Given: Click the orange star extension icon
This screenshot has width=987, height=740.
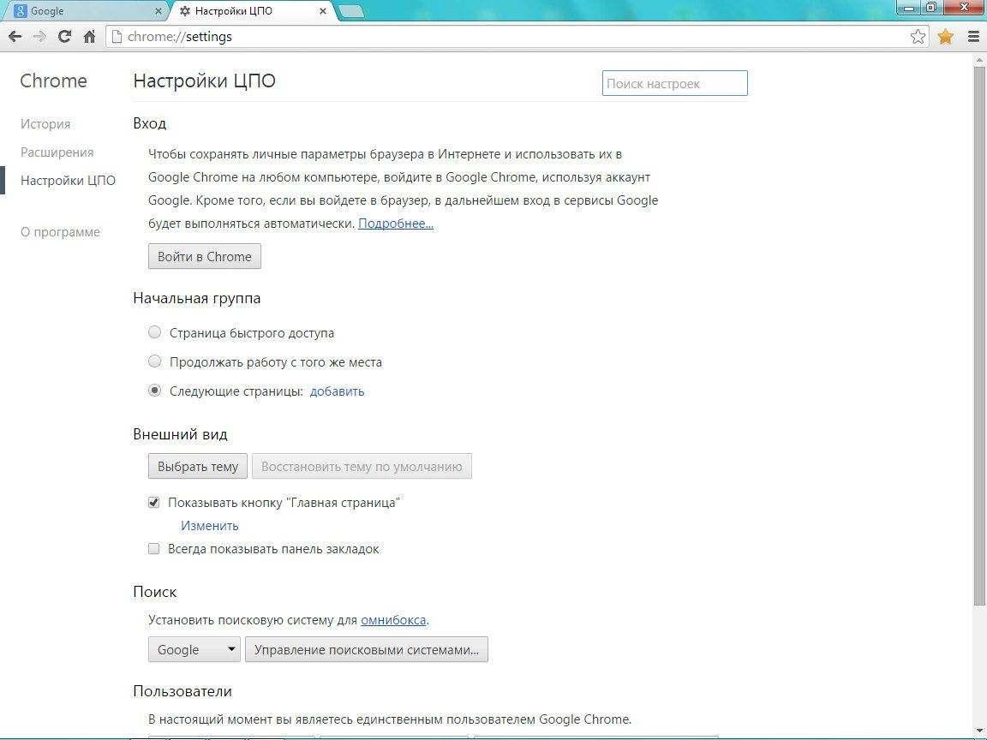Looking at the screenshot, I should (x=946, y=37).
